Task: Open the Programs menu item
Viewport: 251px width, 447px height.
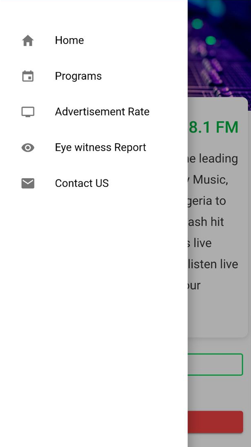Action: pyautogui.click(x=94, y=76)
